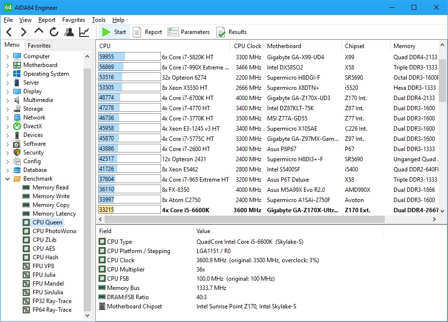The height and width of the screenshot is (322, 448).
Task: Select the Display screen icon
Action: (x=17, y=91)
